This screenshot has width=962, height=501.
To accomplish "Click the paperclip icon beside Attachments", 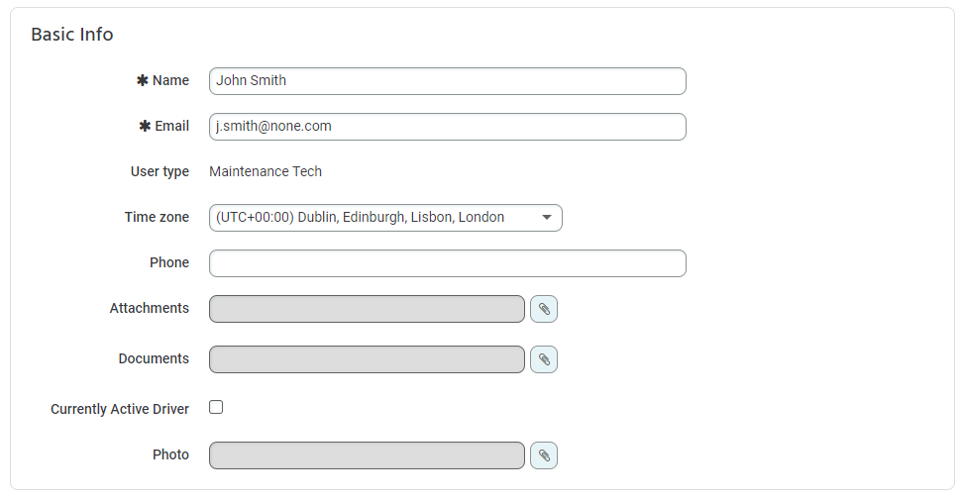I will click(544, 309).
